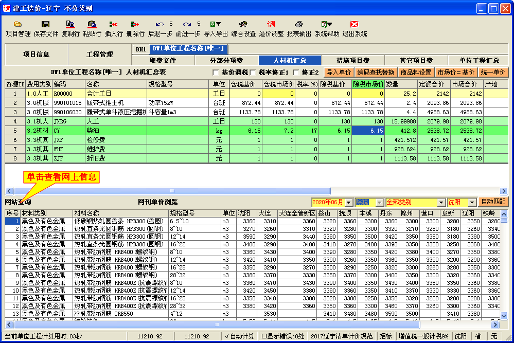Click the app logo in title bar
This screenshot has width=514, height=343.
7,8
